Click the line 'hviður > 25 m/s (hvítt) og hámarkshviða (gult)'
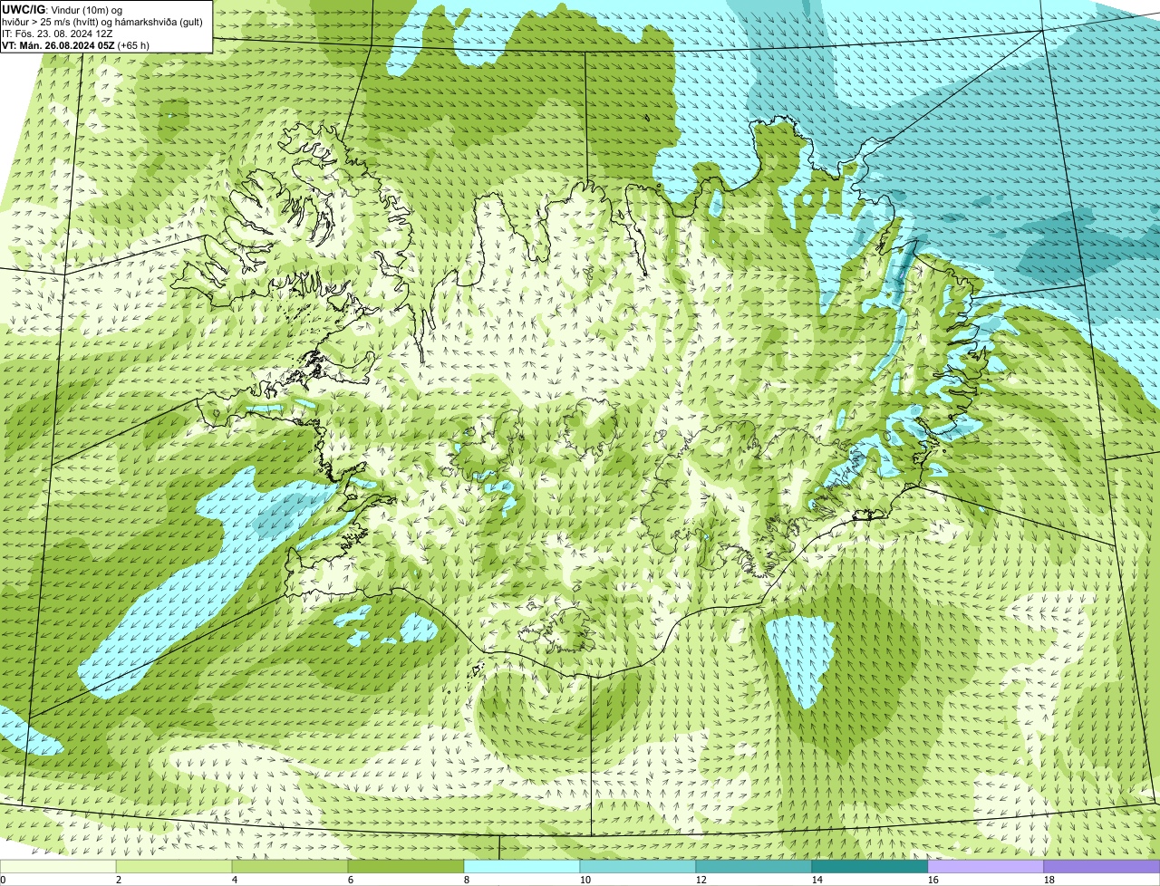Viewport: 1160px width, 886px height. (x=102, y=21)
